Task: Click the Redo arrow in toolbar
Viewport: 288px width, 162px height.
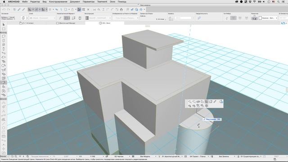Action: [9, 9]
